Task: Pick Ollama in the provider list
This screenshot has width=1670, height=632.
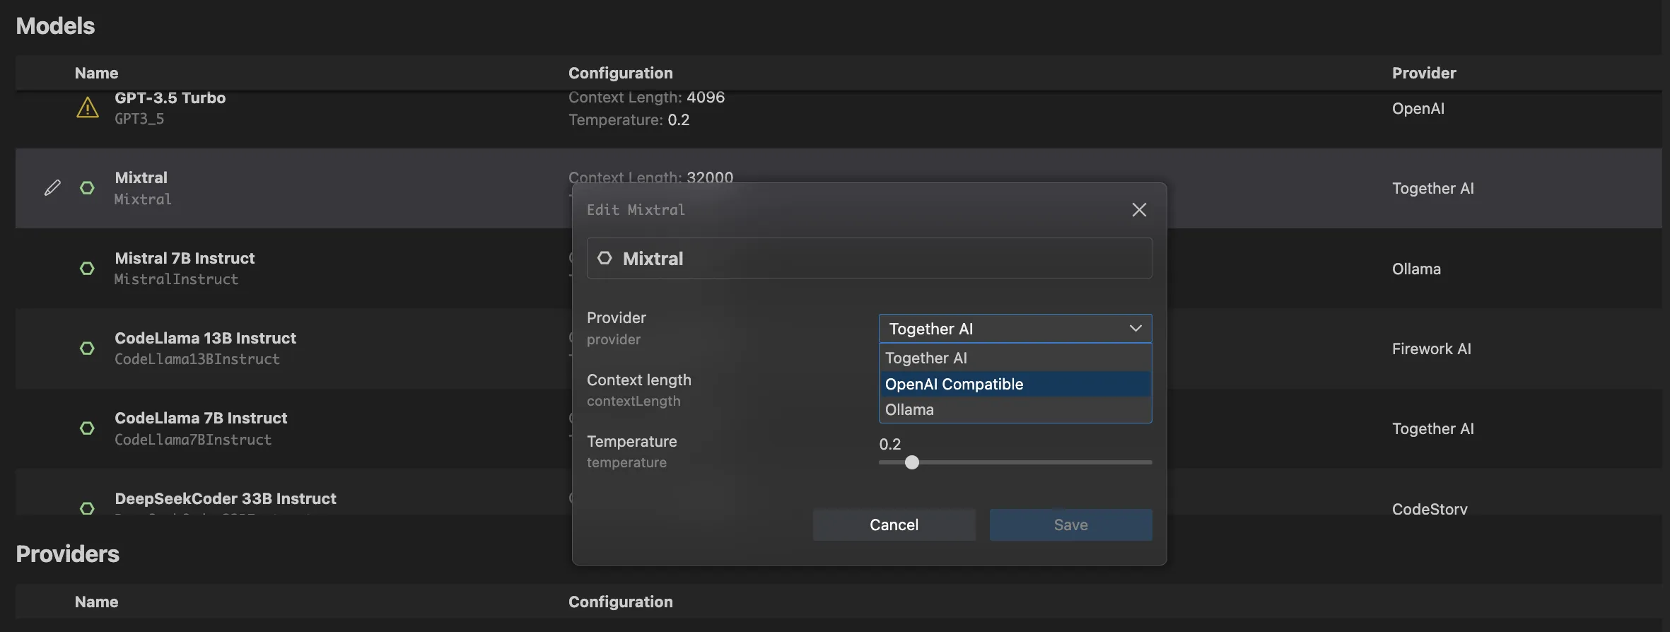Action: 1015,409
